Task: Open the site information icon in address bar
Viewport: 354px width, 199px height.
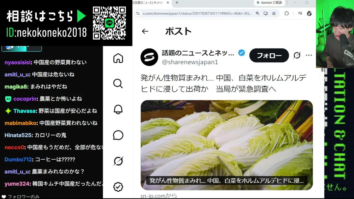Action: click(138, 13)
